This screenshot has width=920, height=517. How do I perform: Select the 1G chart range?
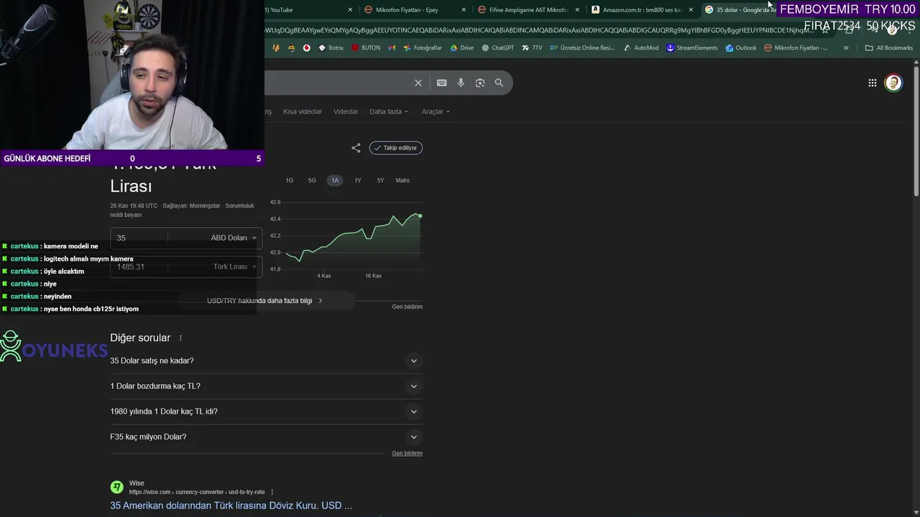pos(290,180)
